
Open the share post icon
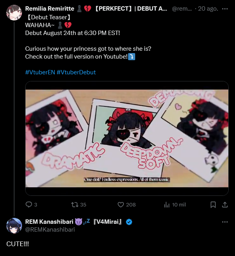(x=225, y=204)
